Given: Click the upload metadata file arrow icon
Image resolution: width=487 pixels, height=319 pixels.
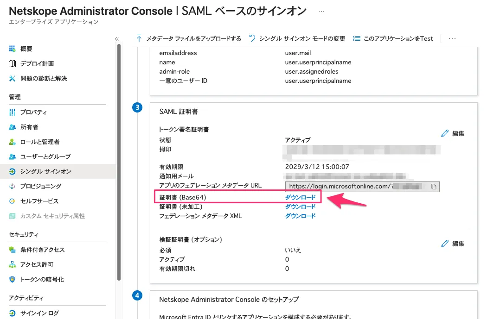Looking at the screenshot, I should (139, 38).
